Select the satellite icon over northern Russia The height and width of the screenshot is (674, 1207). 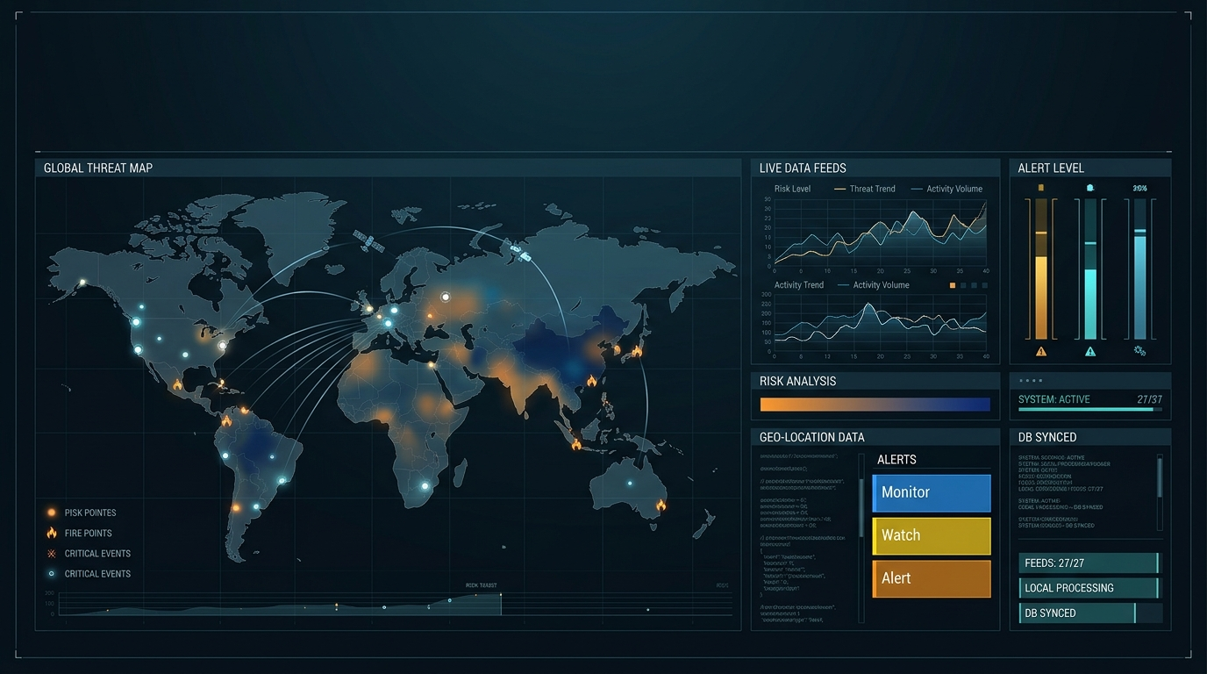[x=520, y=253]
